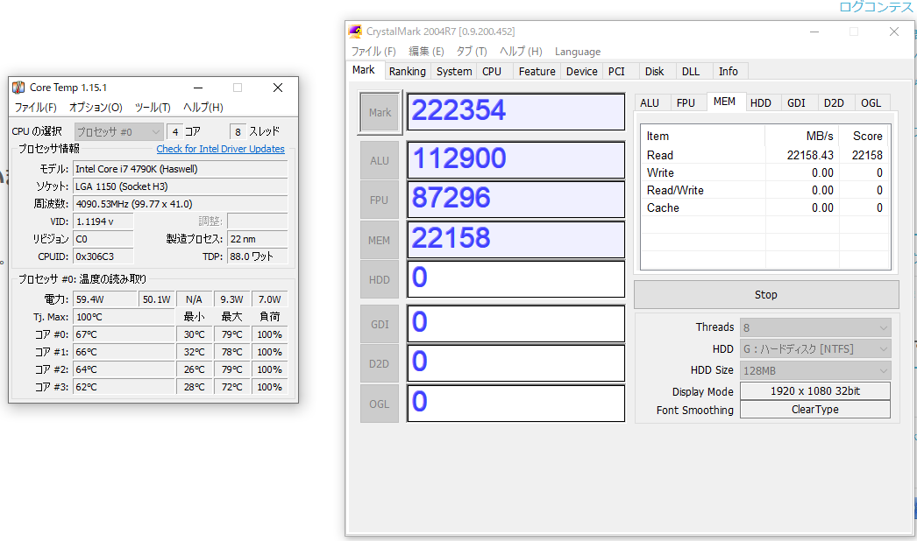Click the ログコンテス link at top right
Screen dimensions: 917x541
pyautogui.click(x=876, y=7)
